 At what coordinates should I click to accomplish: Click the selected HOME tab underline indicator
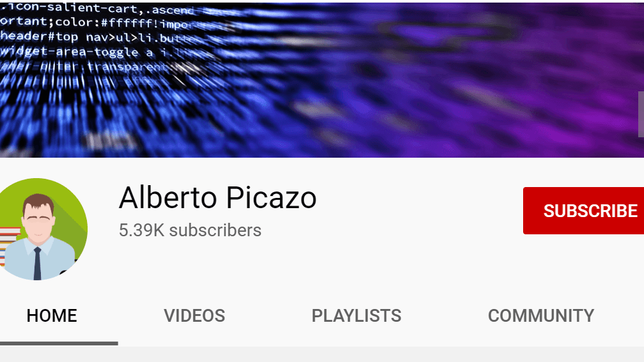click(x=59, y=343)
